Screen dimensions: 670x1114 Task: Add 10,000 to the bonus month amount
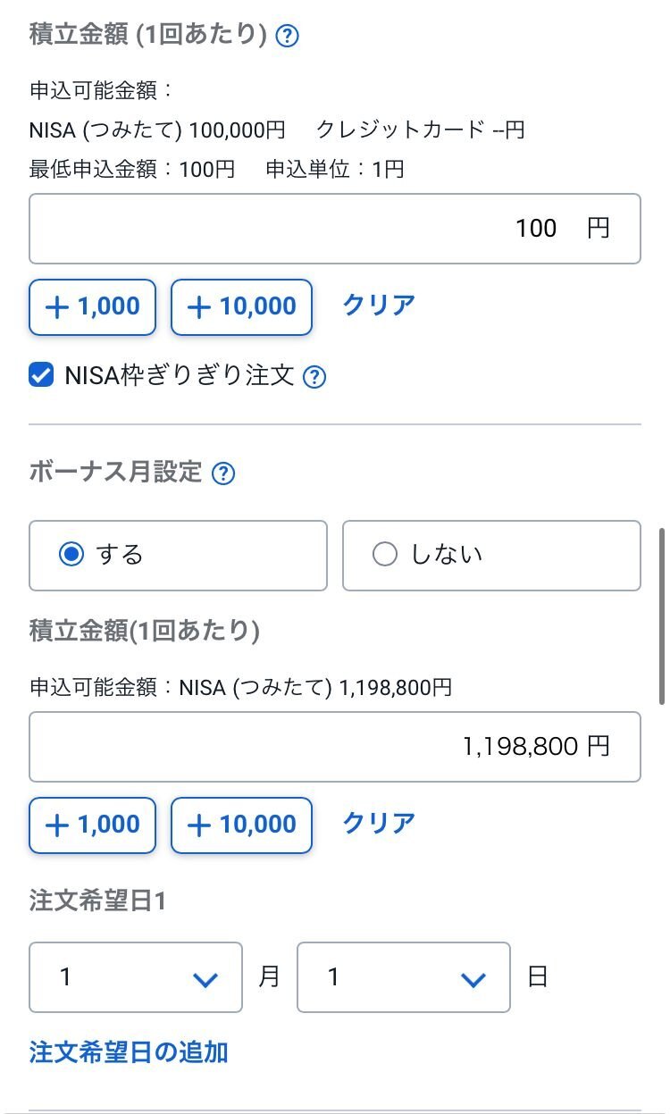click(241, 825)
